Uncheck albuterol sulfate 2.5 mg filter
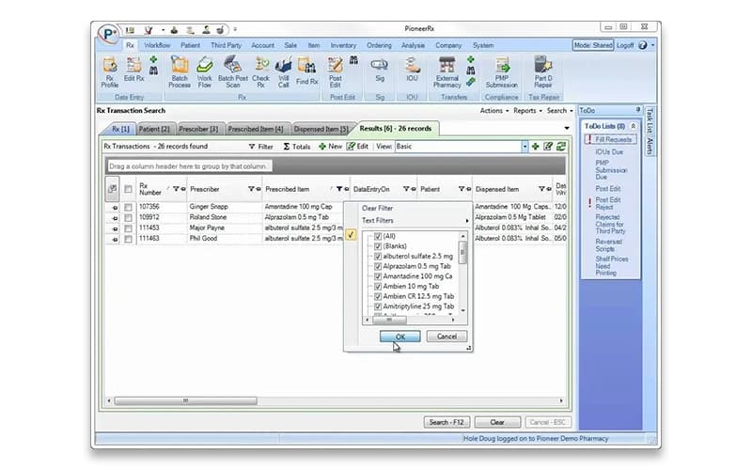Screen dimensions: 752x470 [378, 256]
